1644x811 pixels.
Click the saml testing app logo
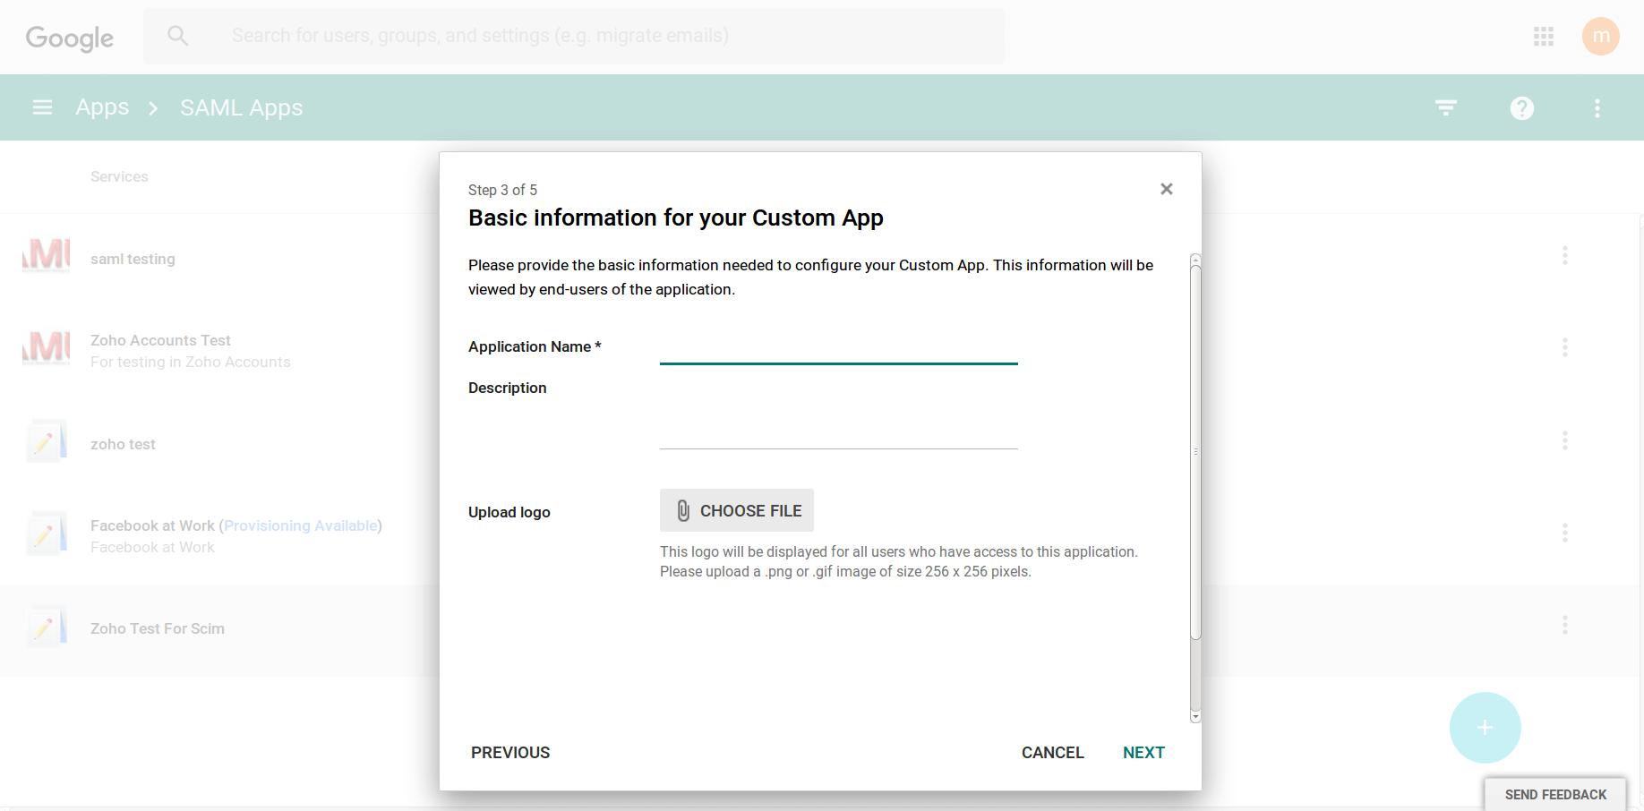pyautogui.click(x=46, y=255)
